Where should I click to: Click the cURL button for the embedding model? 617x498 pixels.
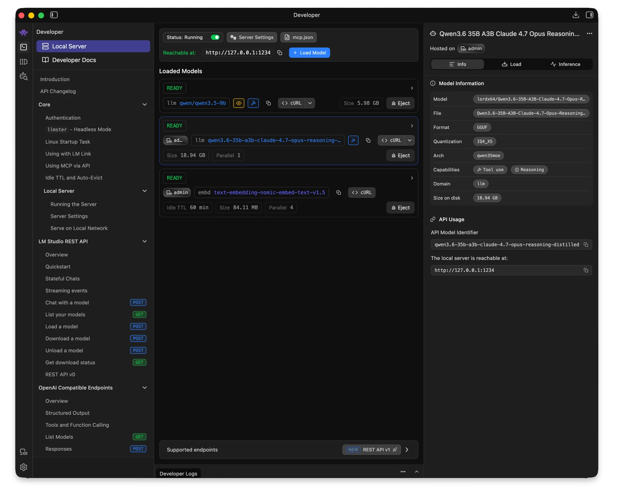362,193
